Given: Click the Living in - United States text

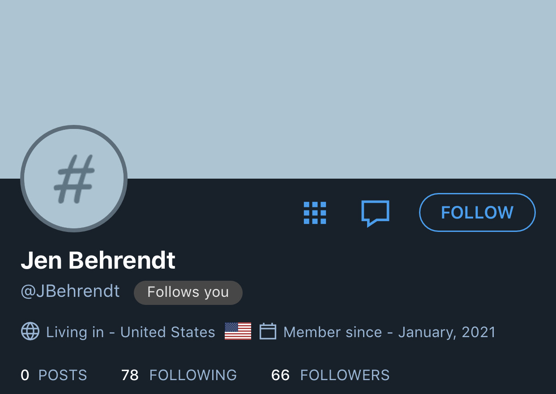Looking at the screenshot, I should pyautogui.click(x=131, y=332).
